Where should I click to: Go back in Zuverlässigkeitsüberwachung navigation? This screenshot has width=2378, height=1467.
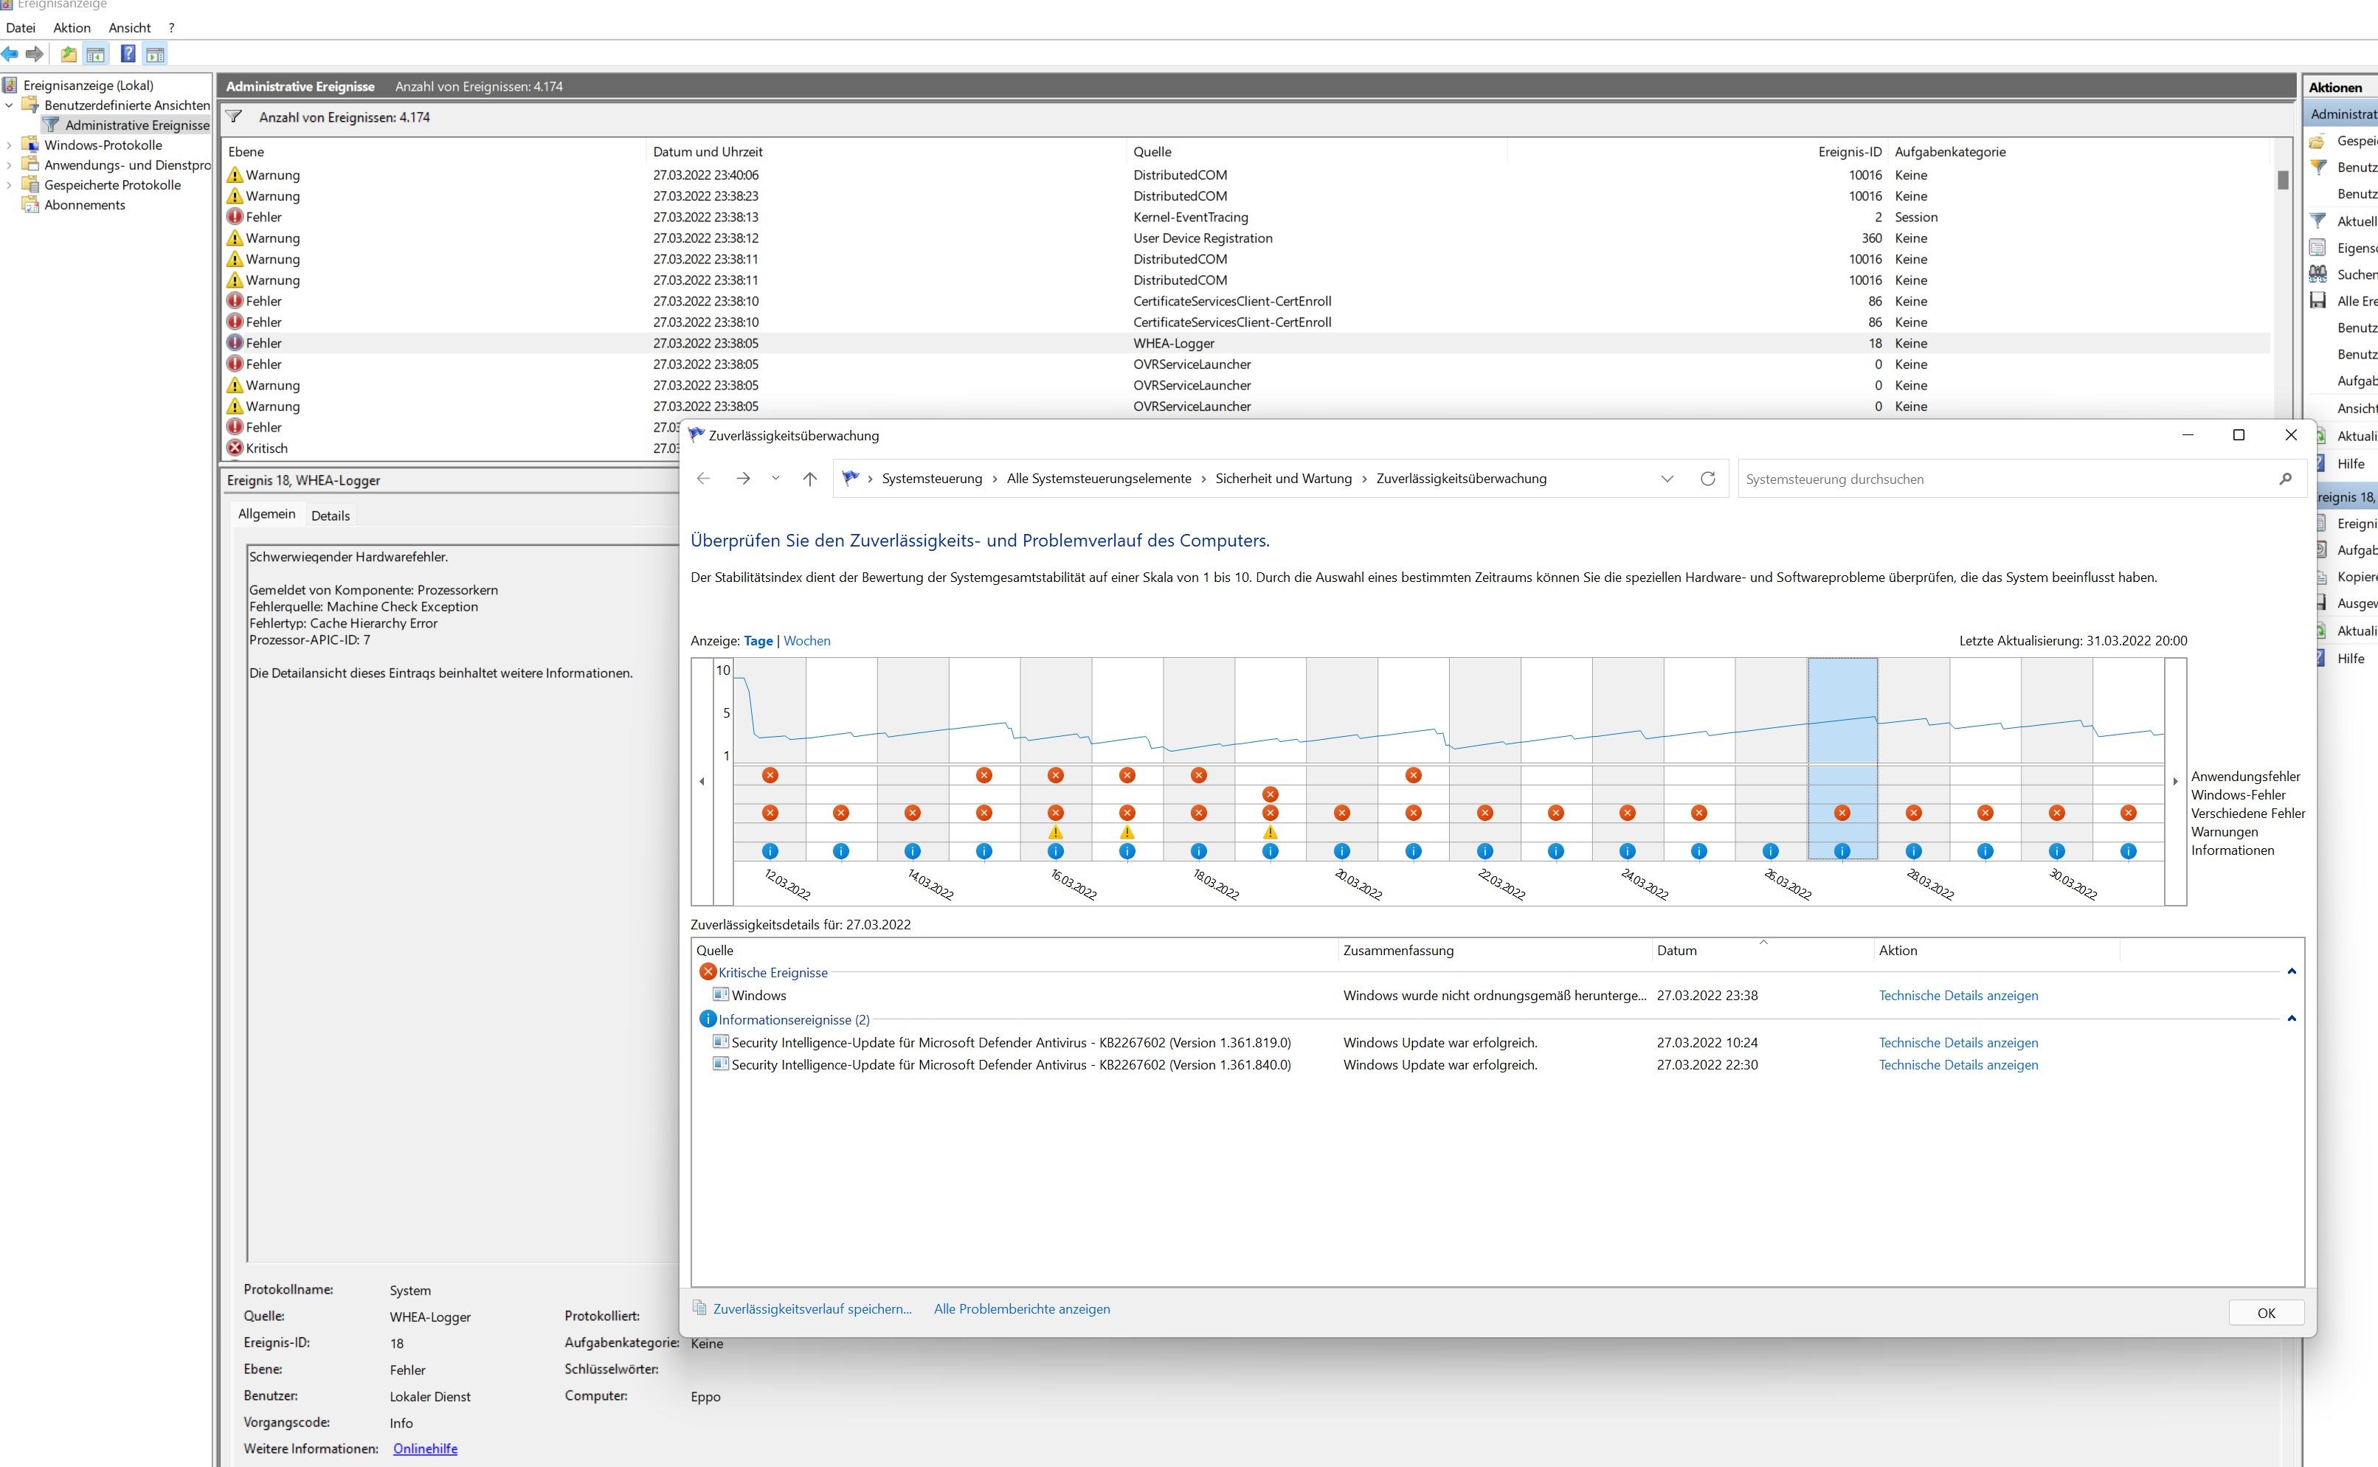pyautogui.click(x=704, y=479)
